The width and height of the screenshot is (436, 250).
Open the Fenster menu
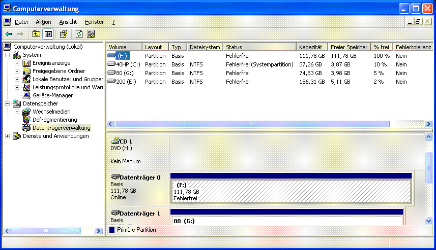(x=94, y=22)
